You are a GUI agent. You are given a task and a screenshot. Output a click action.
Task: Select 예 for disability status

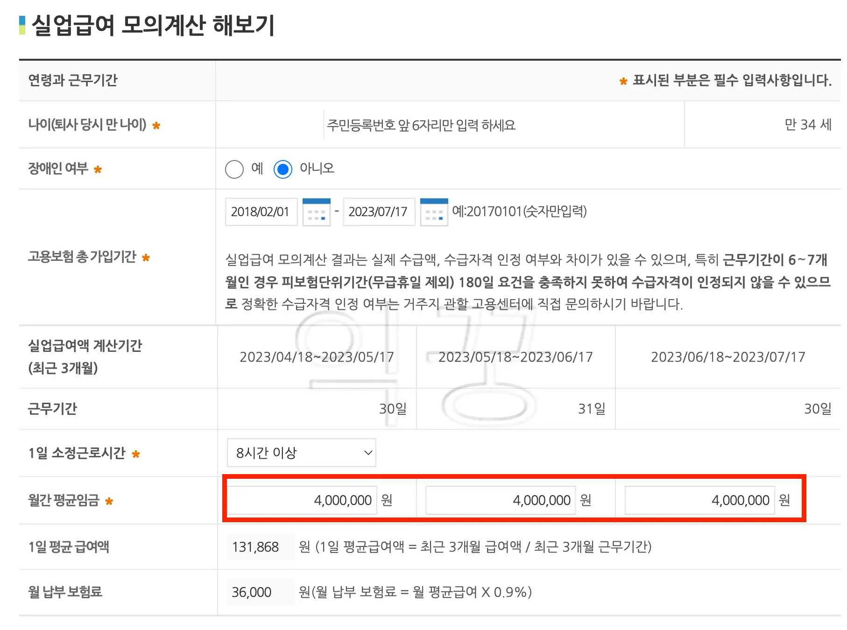click(x=235, y=169)
